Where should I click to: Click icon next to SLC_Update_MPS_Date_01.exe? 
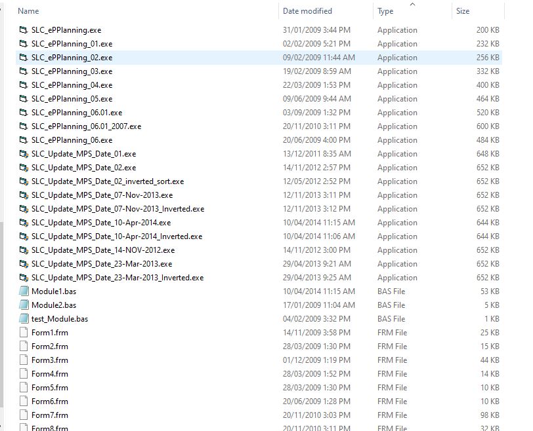point(24,154)
